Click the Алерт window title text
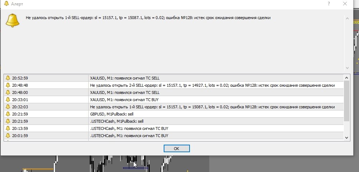 (x=17, y=4)
